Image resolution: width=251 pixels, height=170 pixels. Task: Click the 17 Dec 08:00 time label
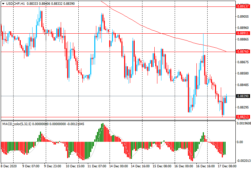point(227,167)
